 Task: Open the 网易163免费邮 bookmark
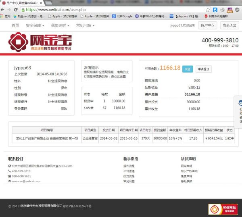(x=216, y=16)
